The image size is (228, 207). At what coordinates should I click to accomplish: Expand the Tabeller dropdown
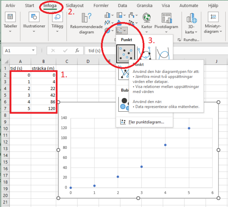click(10, 23)
